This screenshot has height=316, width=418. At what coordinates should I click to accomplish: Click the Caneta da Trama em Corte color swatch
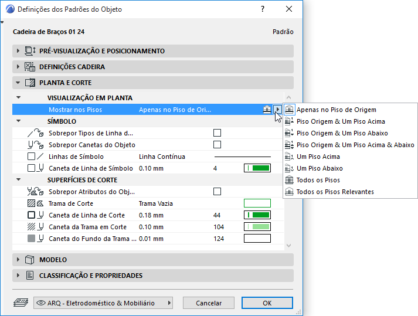257,227
